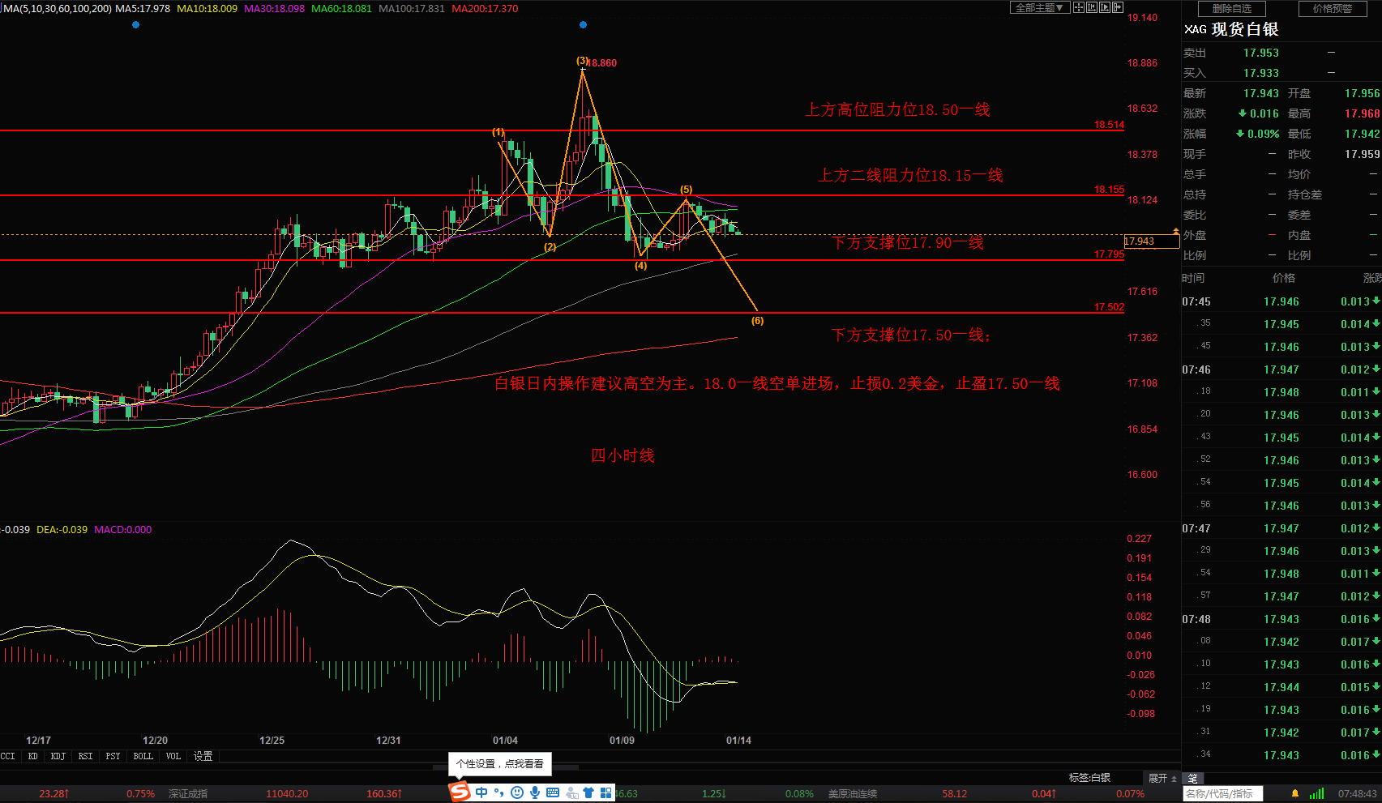The image size is (1382, 803).
Task: Click the 删除自选 button
Action: coord(1232,8)
